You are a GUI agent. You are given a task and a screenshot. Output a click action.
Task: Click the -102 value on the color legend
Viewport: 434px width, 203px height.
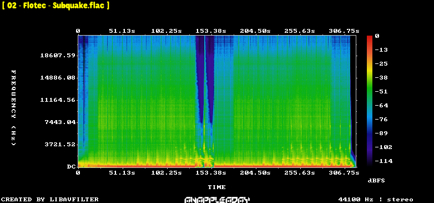pyautogui.click(x=383, y=147)
